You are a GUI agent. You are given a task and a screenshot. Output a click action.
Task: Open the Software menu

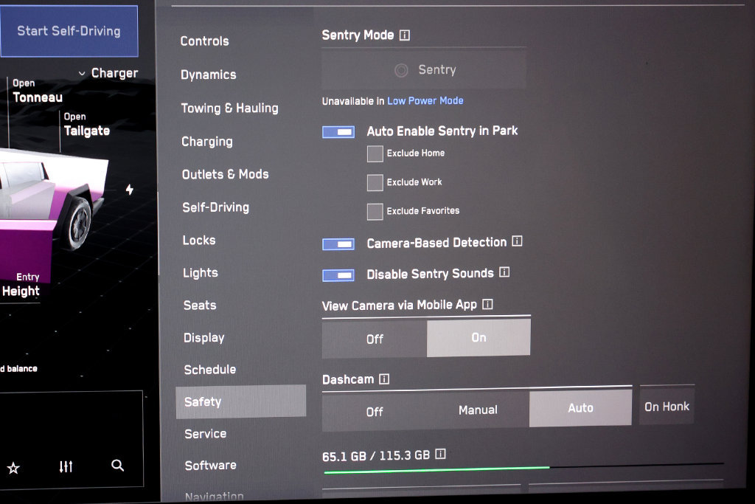click(x=210, y=466)
